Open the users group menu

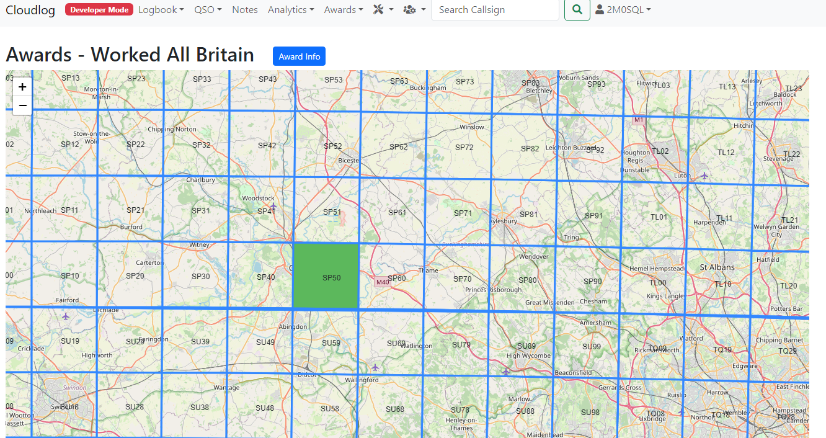(414, 10)
